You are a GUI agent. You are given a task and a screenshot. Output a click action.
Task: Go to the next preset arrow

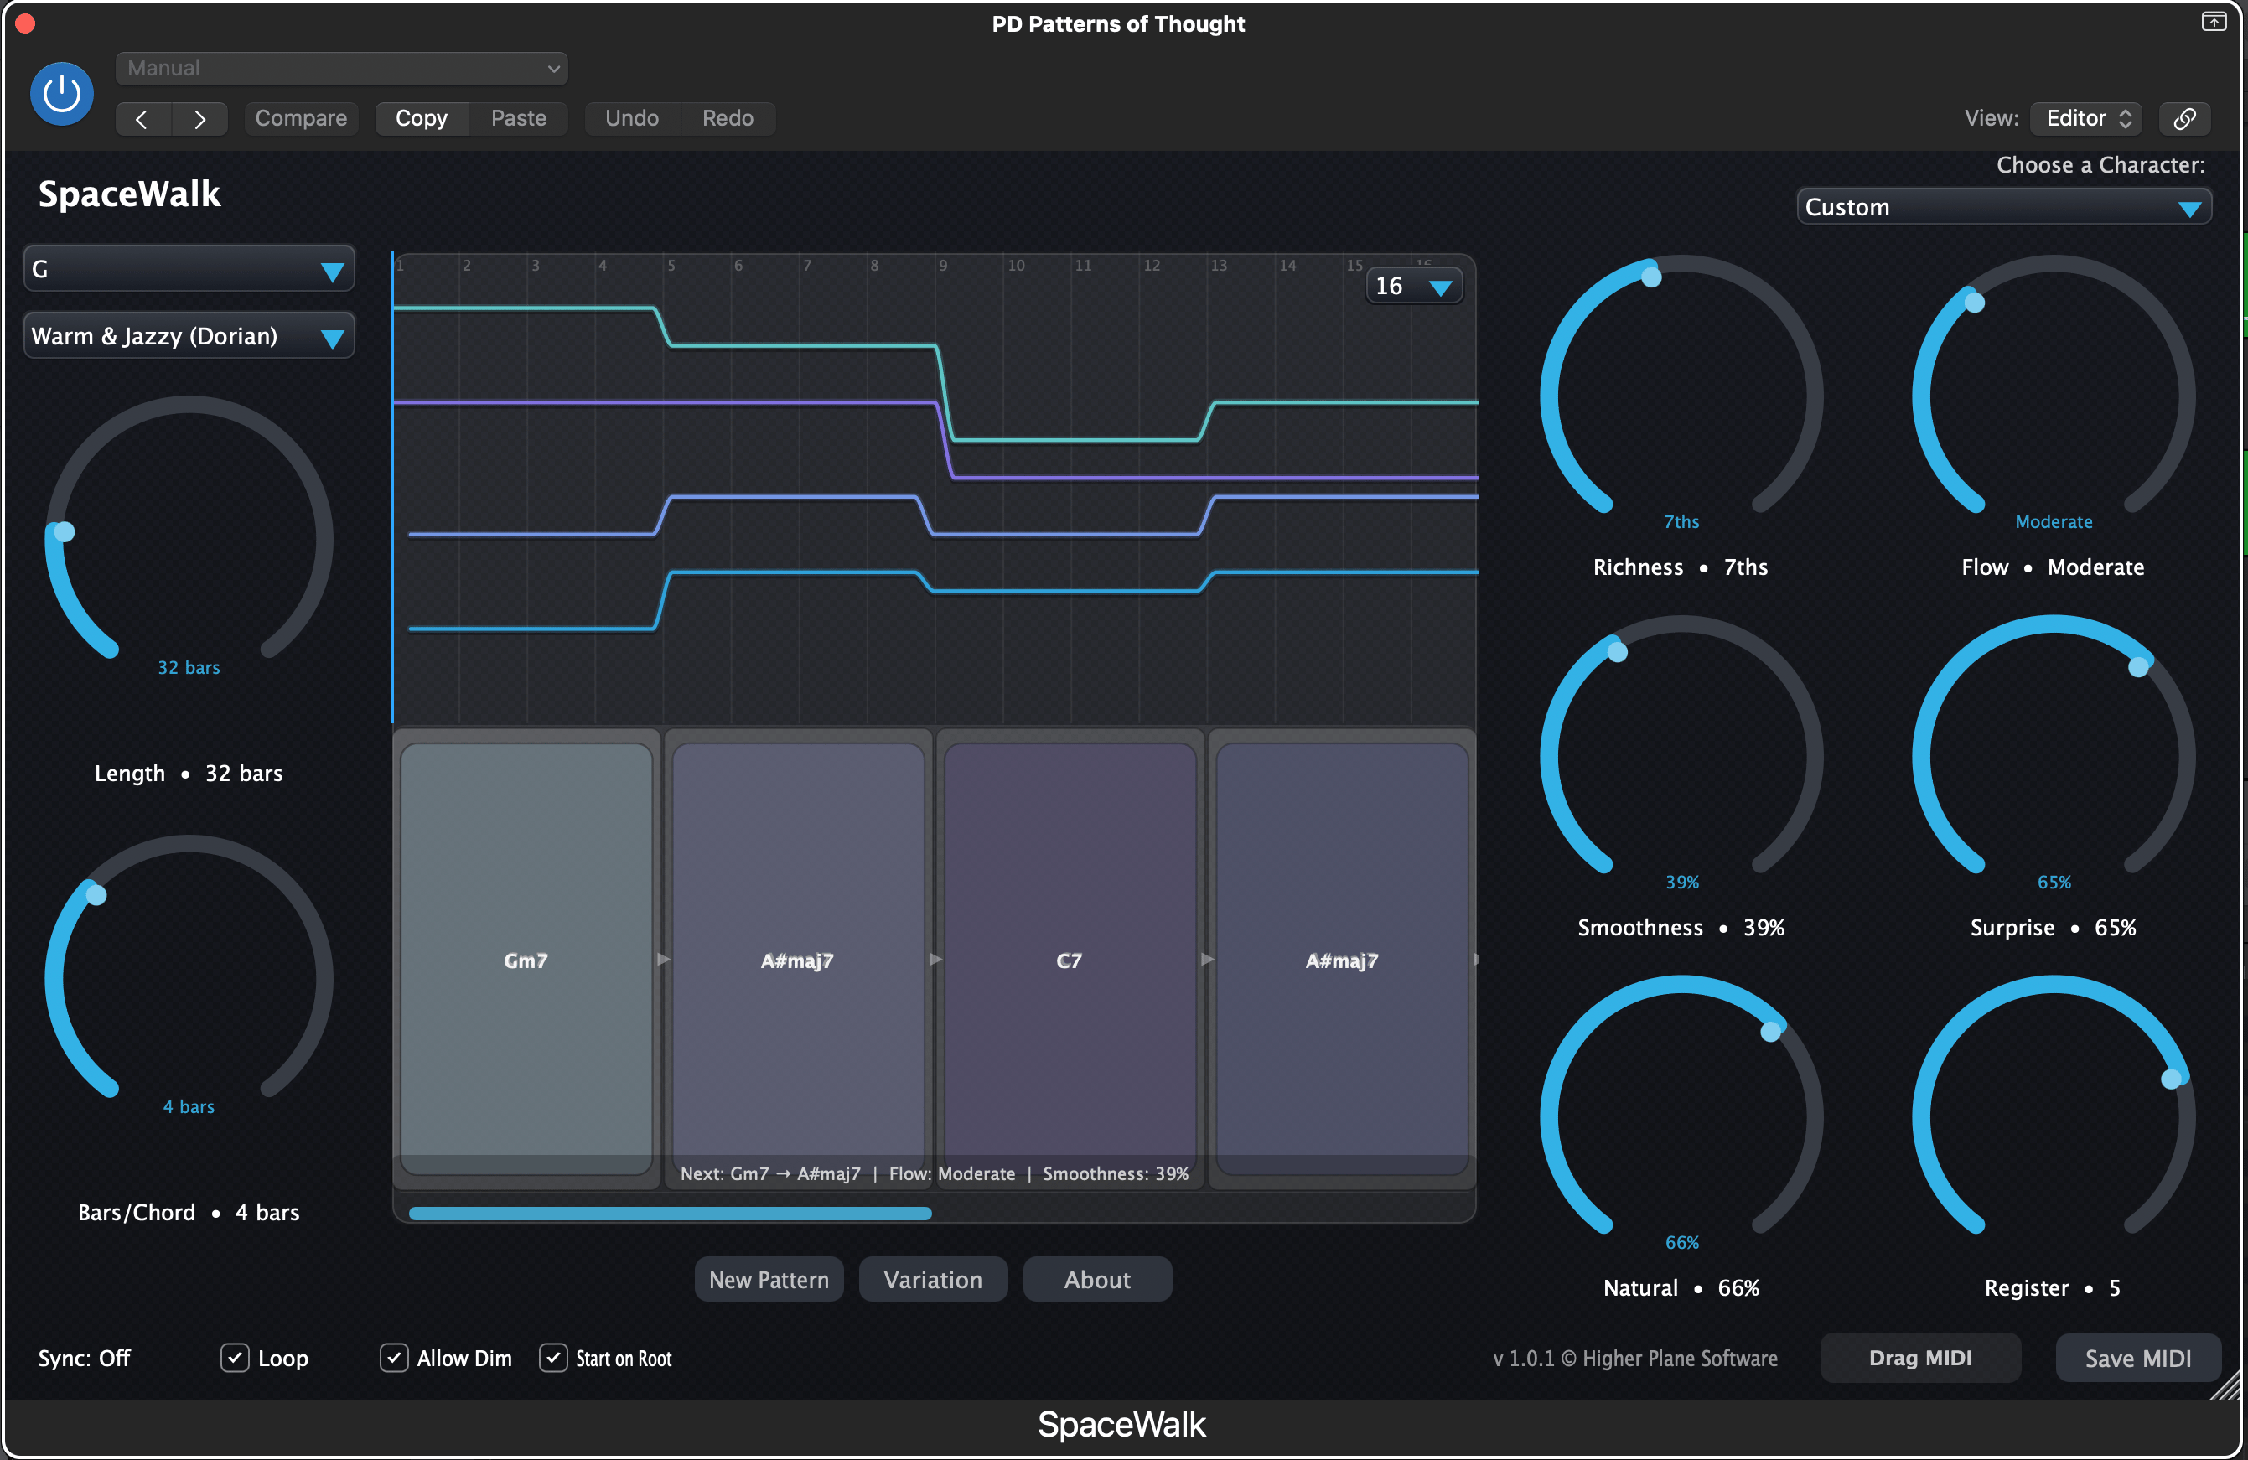pos(199,119)
